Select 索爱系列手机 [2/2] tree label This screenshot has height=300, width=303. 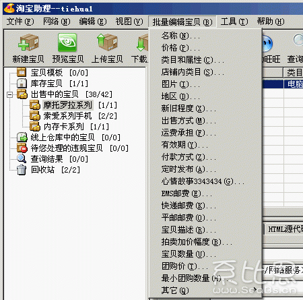80,116
